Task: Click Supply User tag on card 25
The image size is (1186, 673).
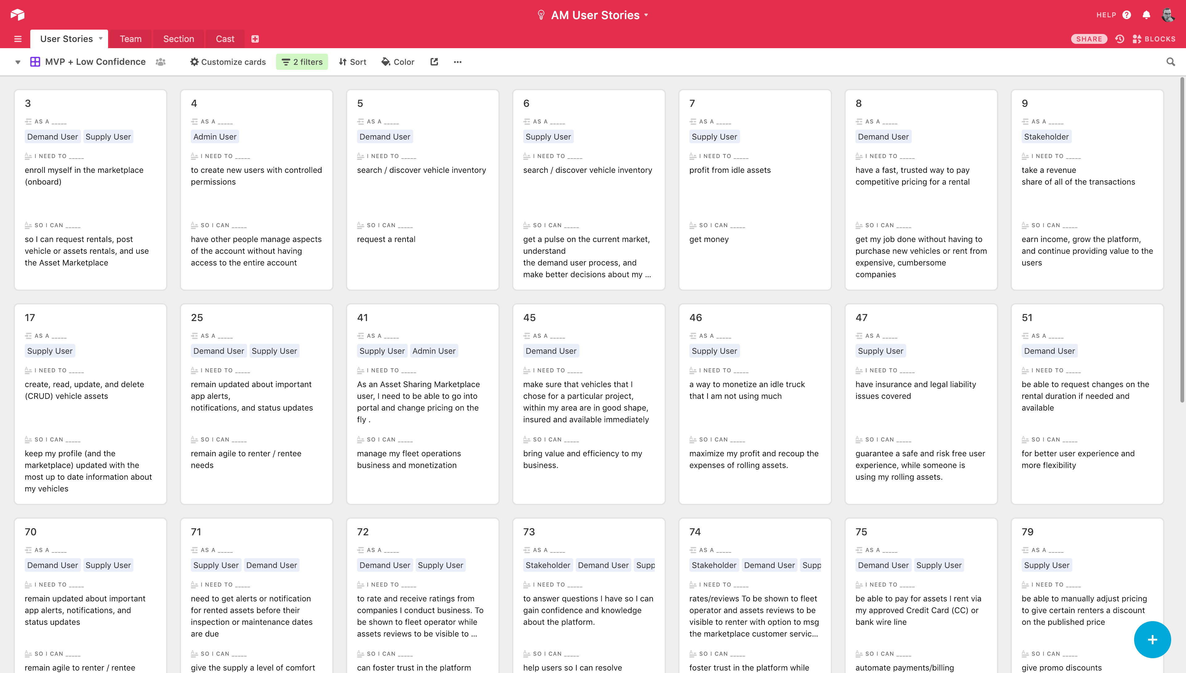Action: point(274,351)
